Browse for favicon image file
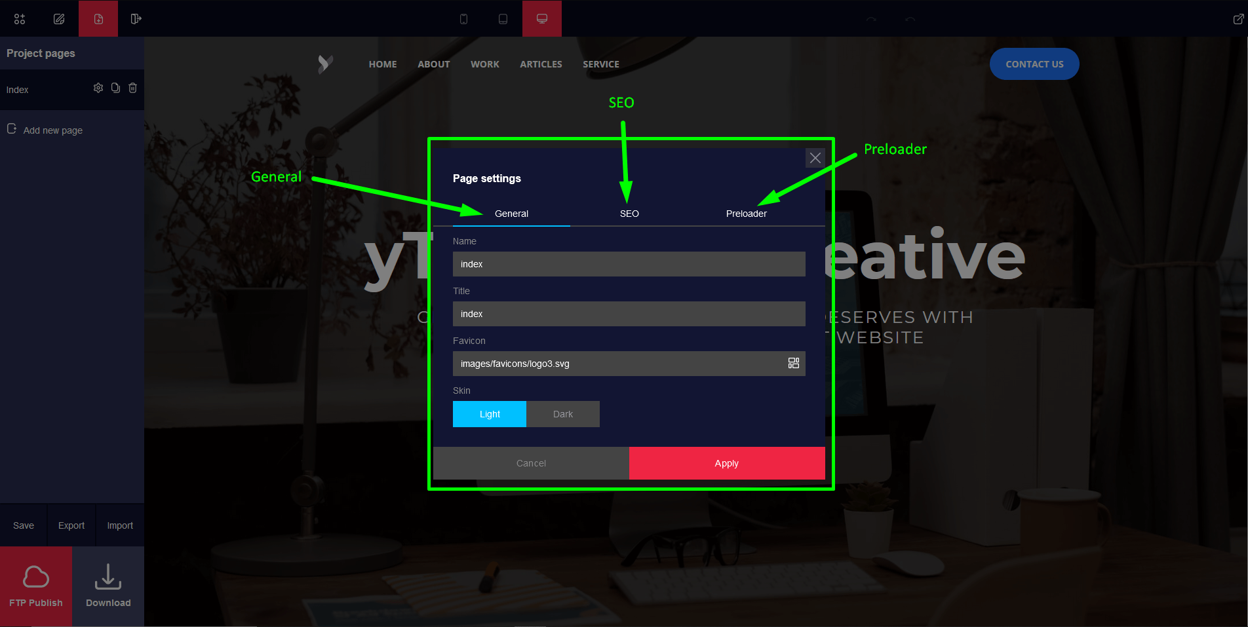The image size is (1248, 627). click(793, 364)
